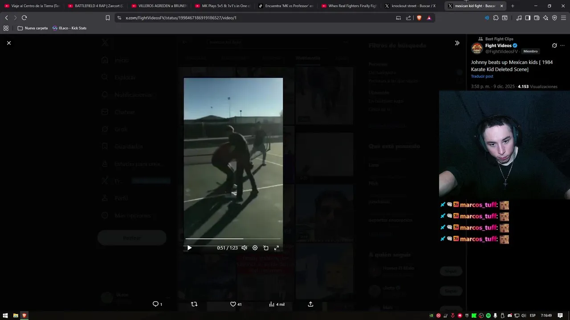The width and height of the screenshot is (570, 320).
Task: Change ESP keyboard language
Action: (533, 316)
